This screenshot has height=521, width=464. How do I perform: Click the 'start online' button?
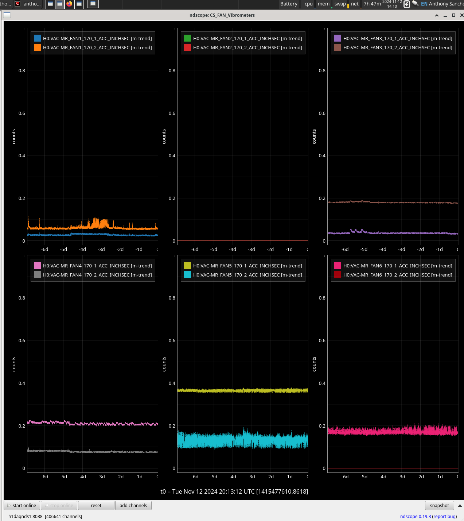click(22, 506)
